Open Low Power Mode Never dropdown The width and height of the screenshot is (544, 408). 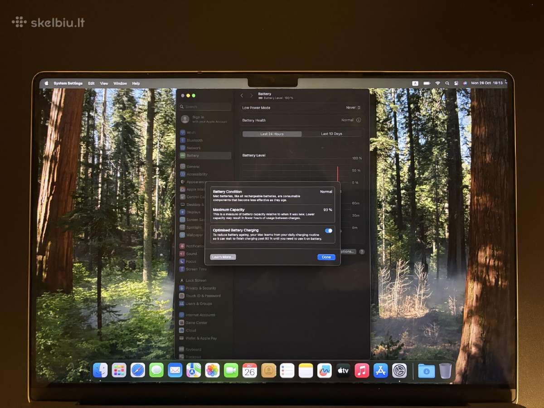[x=353, y=108]
